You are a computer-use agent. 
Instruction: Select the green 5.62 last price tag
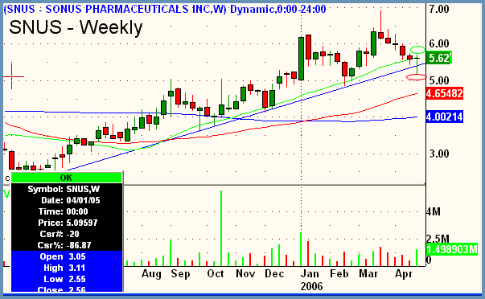pyautogui.click(x=439, y=58)
